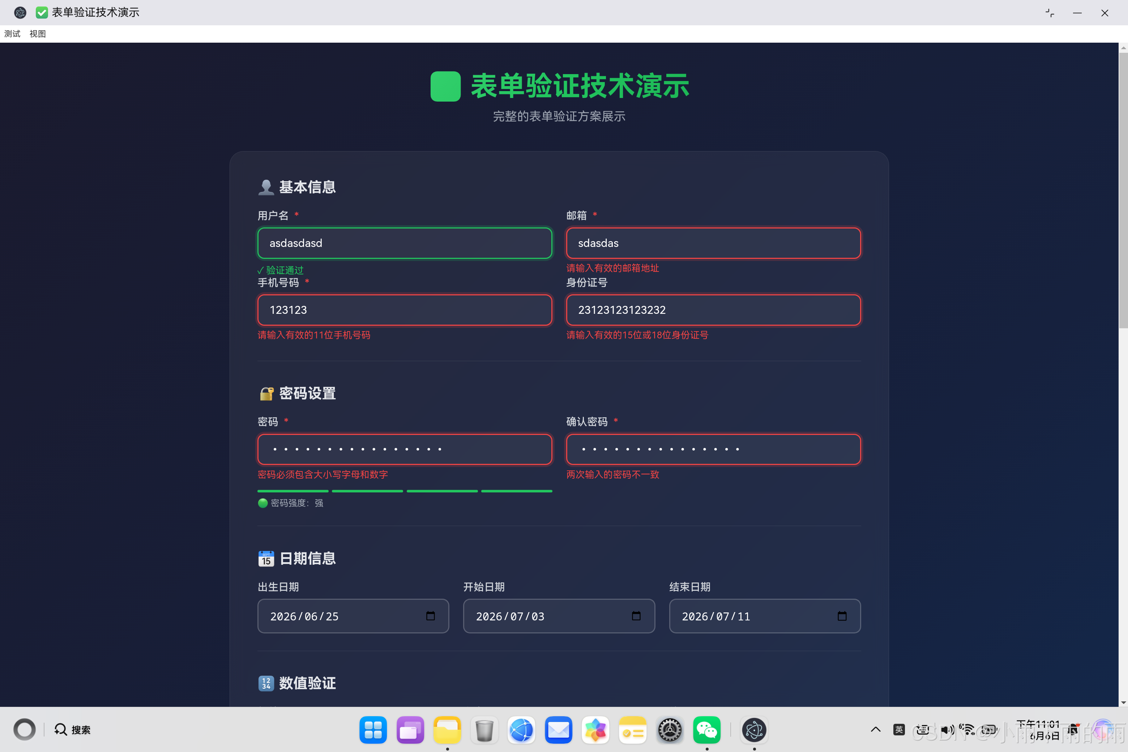1128x752 pixels.
Task: Click the green checkmark app icon in title bar
Action: click(42, 12)
